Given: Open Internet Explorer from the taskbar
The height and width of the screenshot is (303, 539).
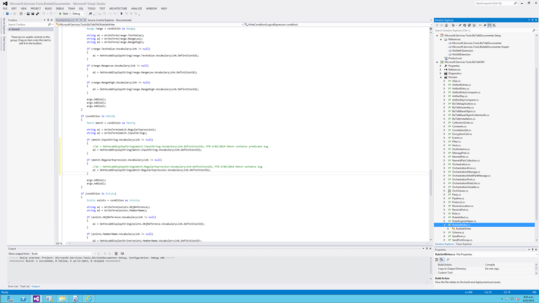Looking at the screenshot, I should pyautogui.click(x=88, y=299).
